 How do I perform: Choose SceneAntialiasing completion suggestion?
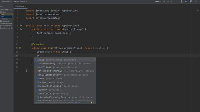point(65,86)
